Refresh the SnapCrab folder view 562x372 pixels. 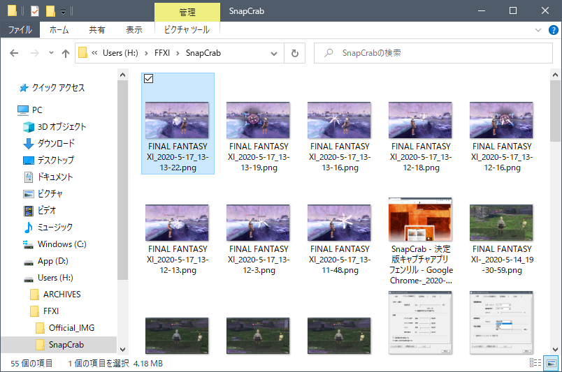coord(294,53)
